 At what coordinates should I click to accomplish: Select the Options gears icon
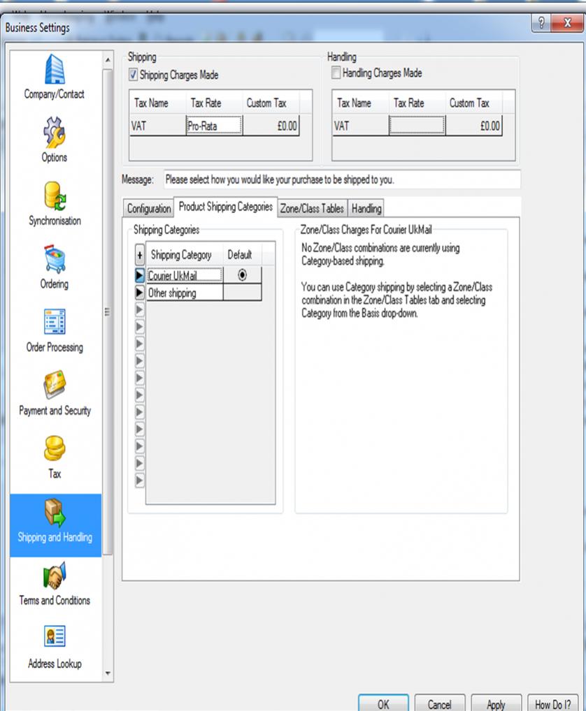(54, 133)
